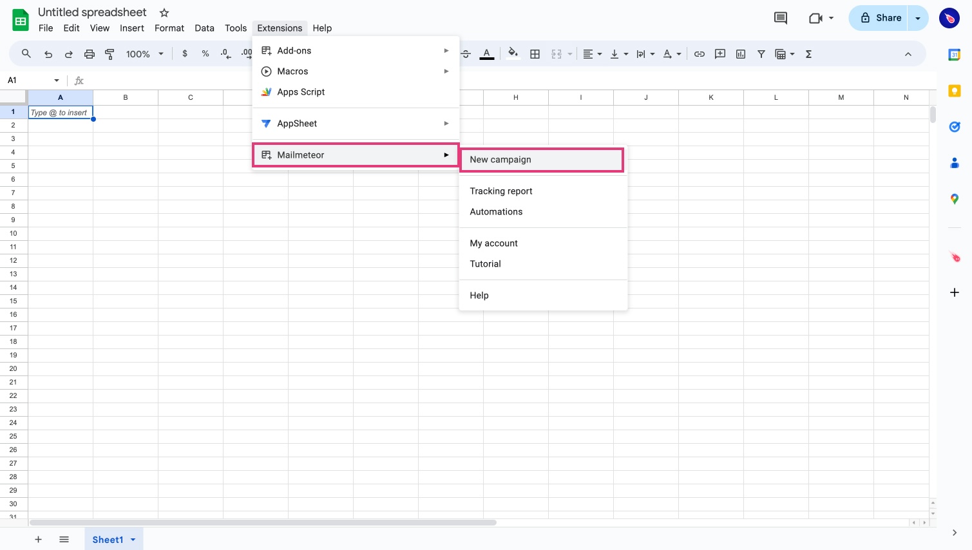The height and width of the screenshot is (550, 972).
Task: Open the Name box dropdown arrow
Action: tap(57, 81)
